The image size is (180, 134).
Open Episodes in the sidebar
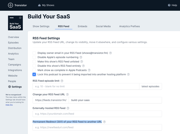point(13,43)
